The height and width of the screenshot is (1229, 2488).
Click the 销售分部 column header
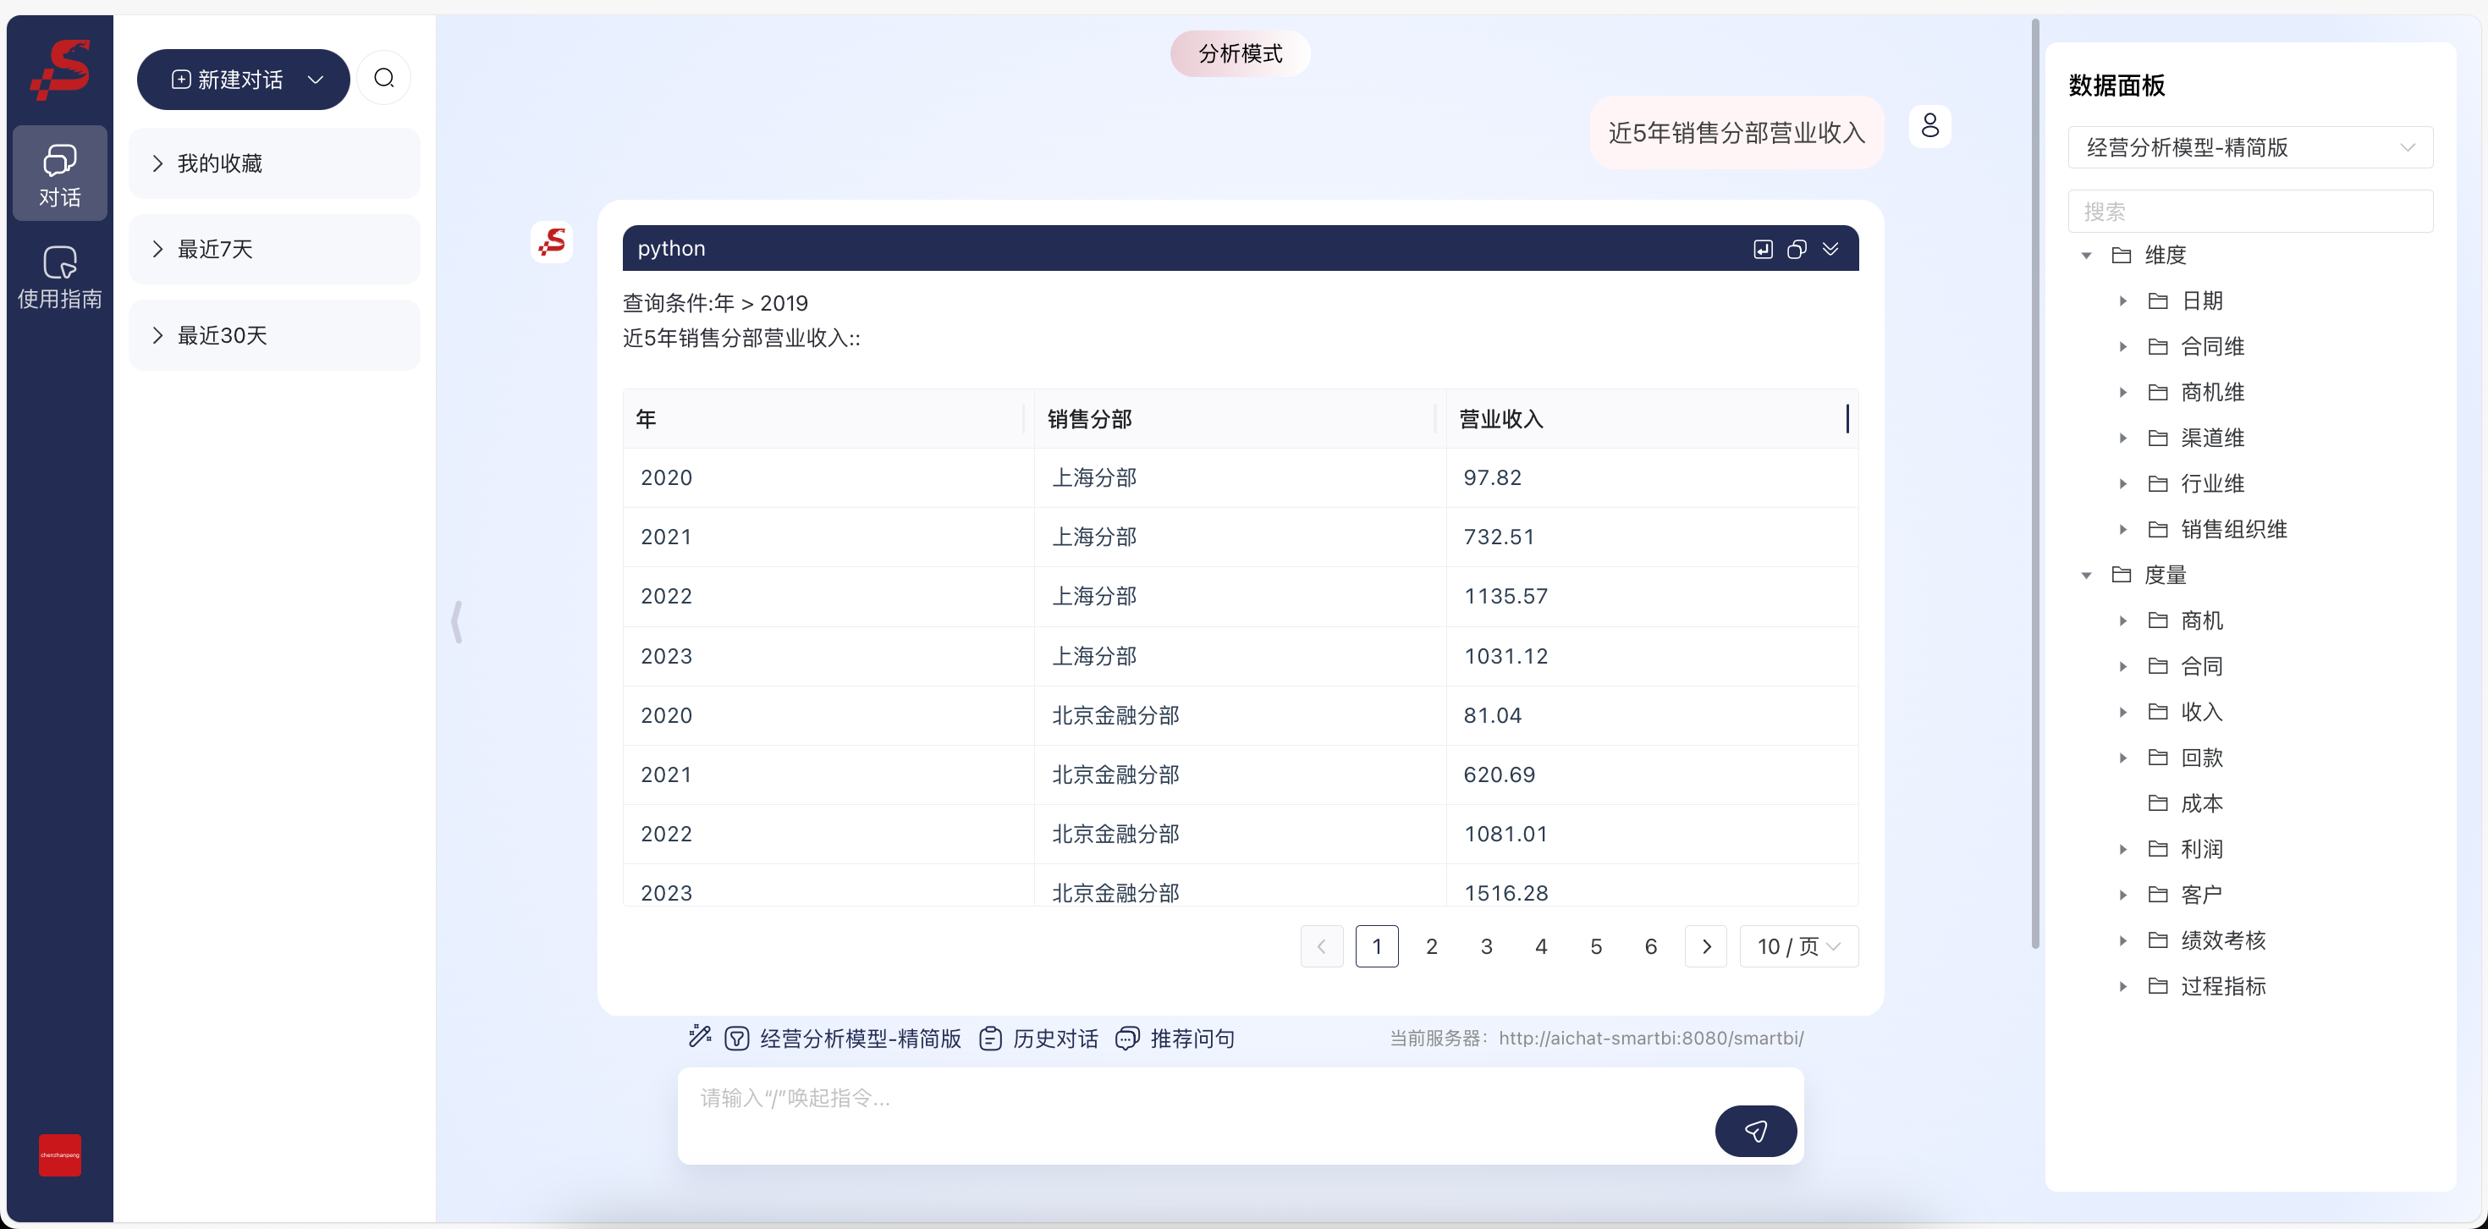pos(1239,419)
